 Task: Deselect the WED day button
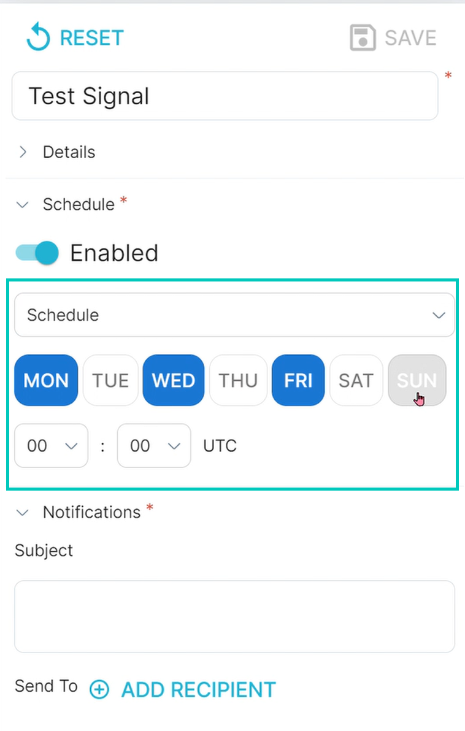(x=174, y=380)
